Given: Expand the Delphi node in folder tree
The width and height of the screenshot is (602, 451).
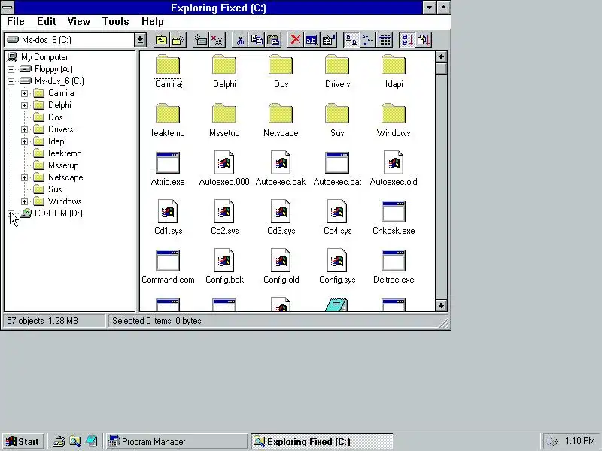Looking at the screenshot, I should [24, 105].
